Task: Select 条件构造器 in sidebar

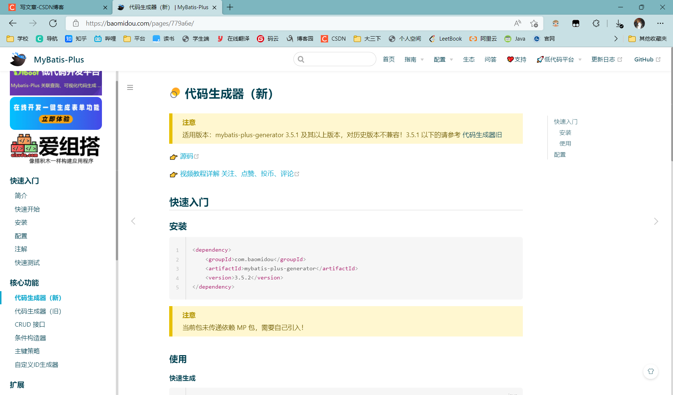Action: (30, 338)
